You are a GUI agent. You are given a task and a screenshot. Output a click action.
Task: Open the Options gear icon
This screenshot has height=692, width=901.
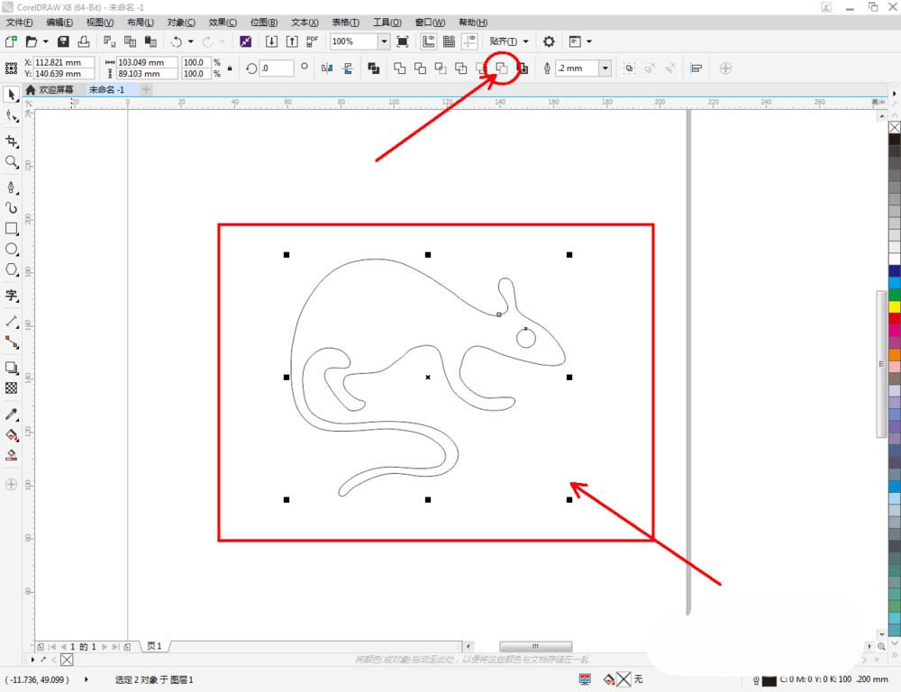point(549,41)
